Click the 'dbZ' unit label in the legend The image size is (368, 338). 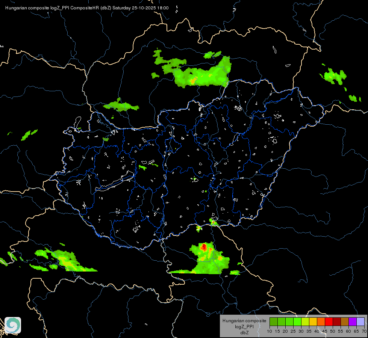pyautogui.click(x=244, y=333)
